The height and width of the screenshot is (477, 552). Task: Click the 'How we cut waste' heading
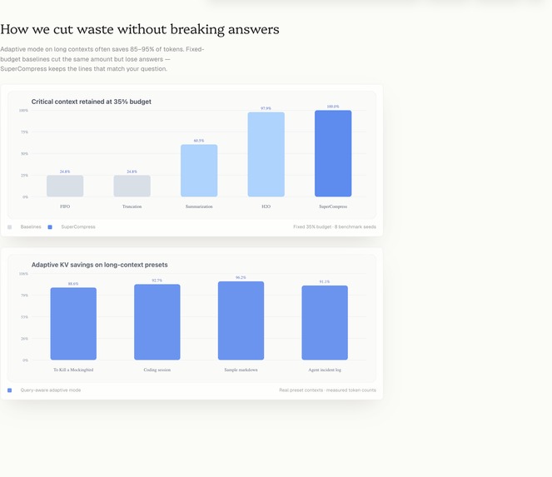tap(140, 30)
